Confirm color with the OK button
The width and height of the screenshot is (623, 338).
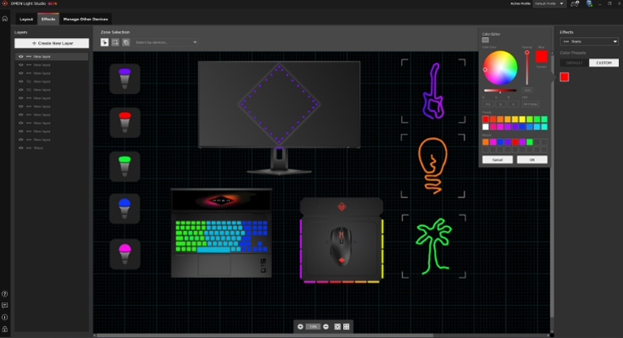click(x=532, y=159)
